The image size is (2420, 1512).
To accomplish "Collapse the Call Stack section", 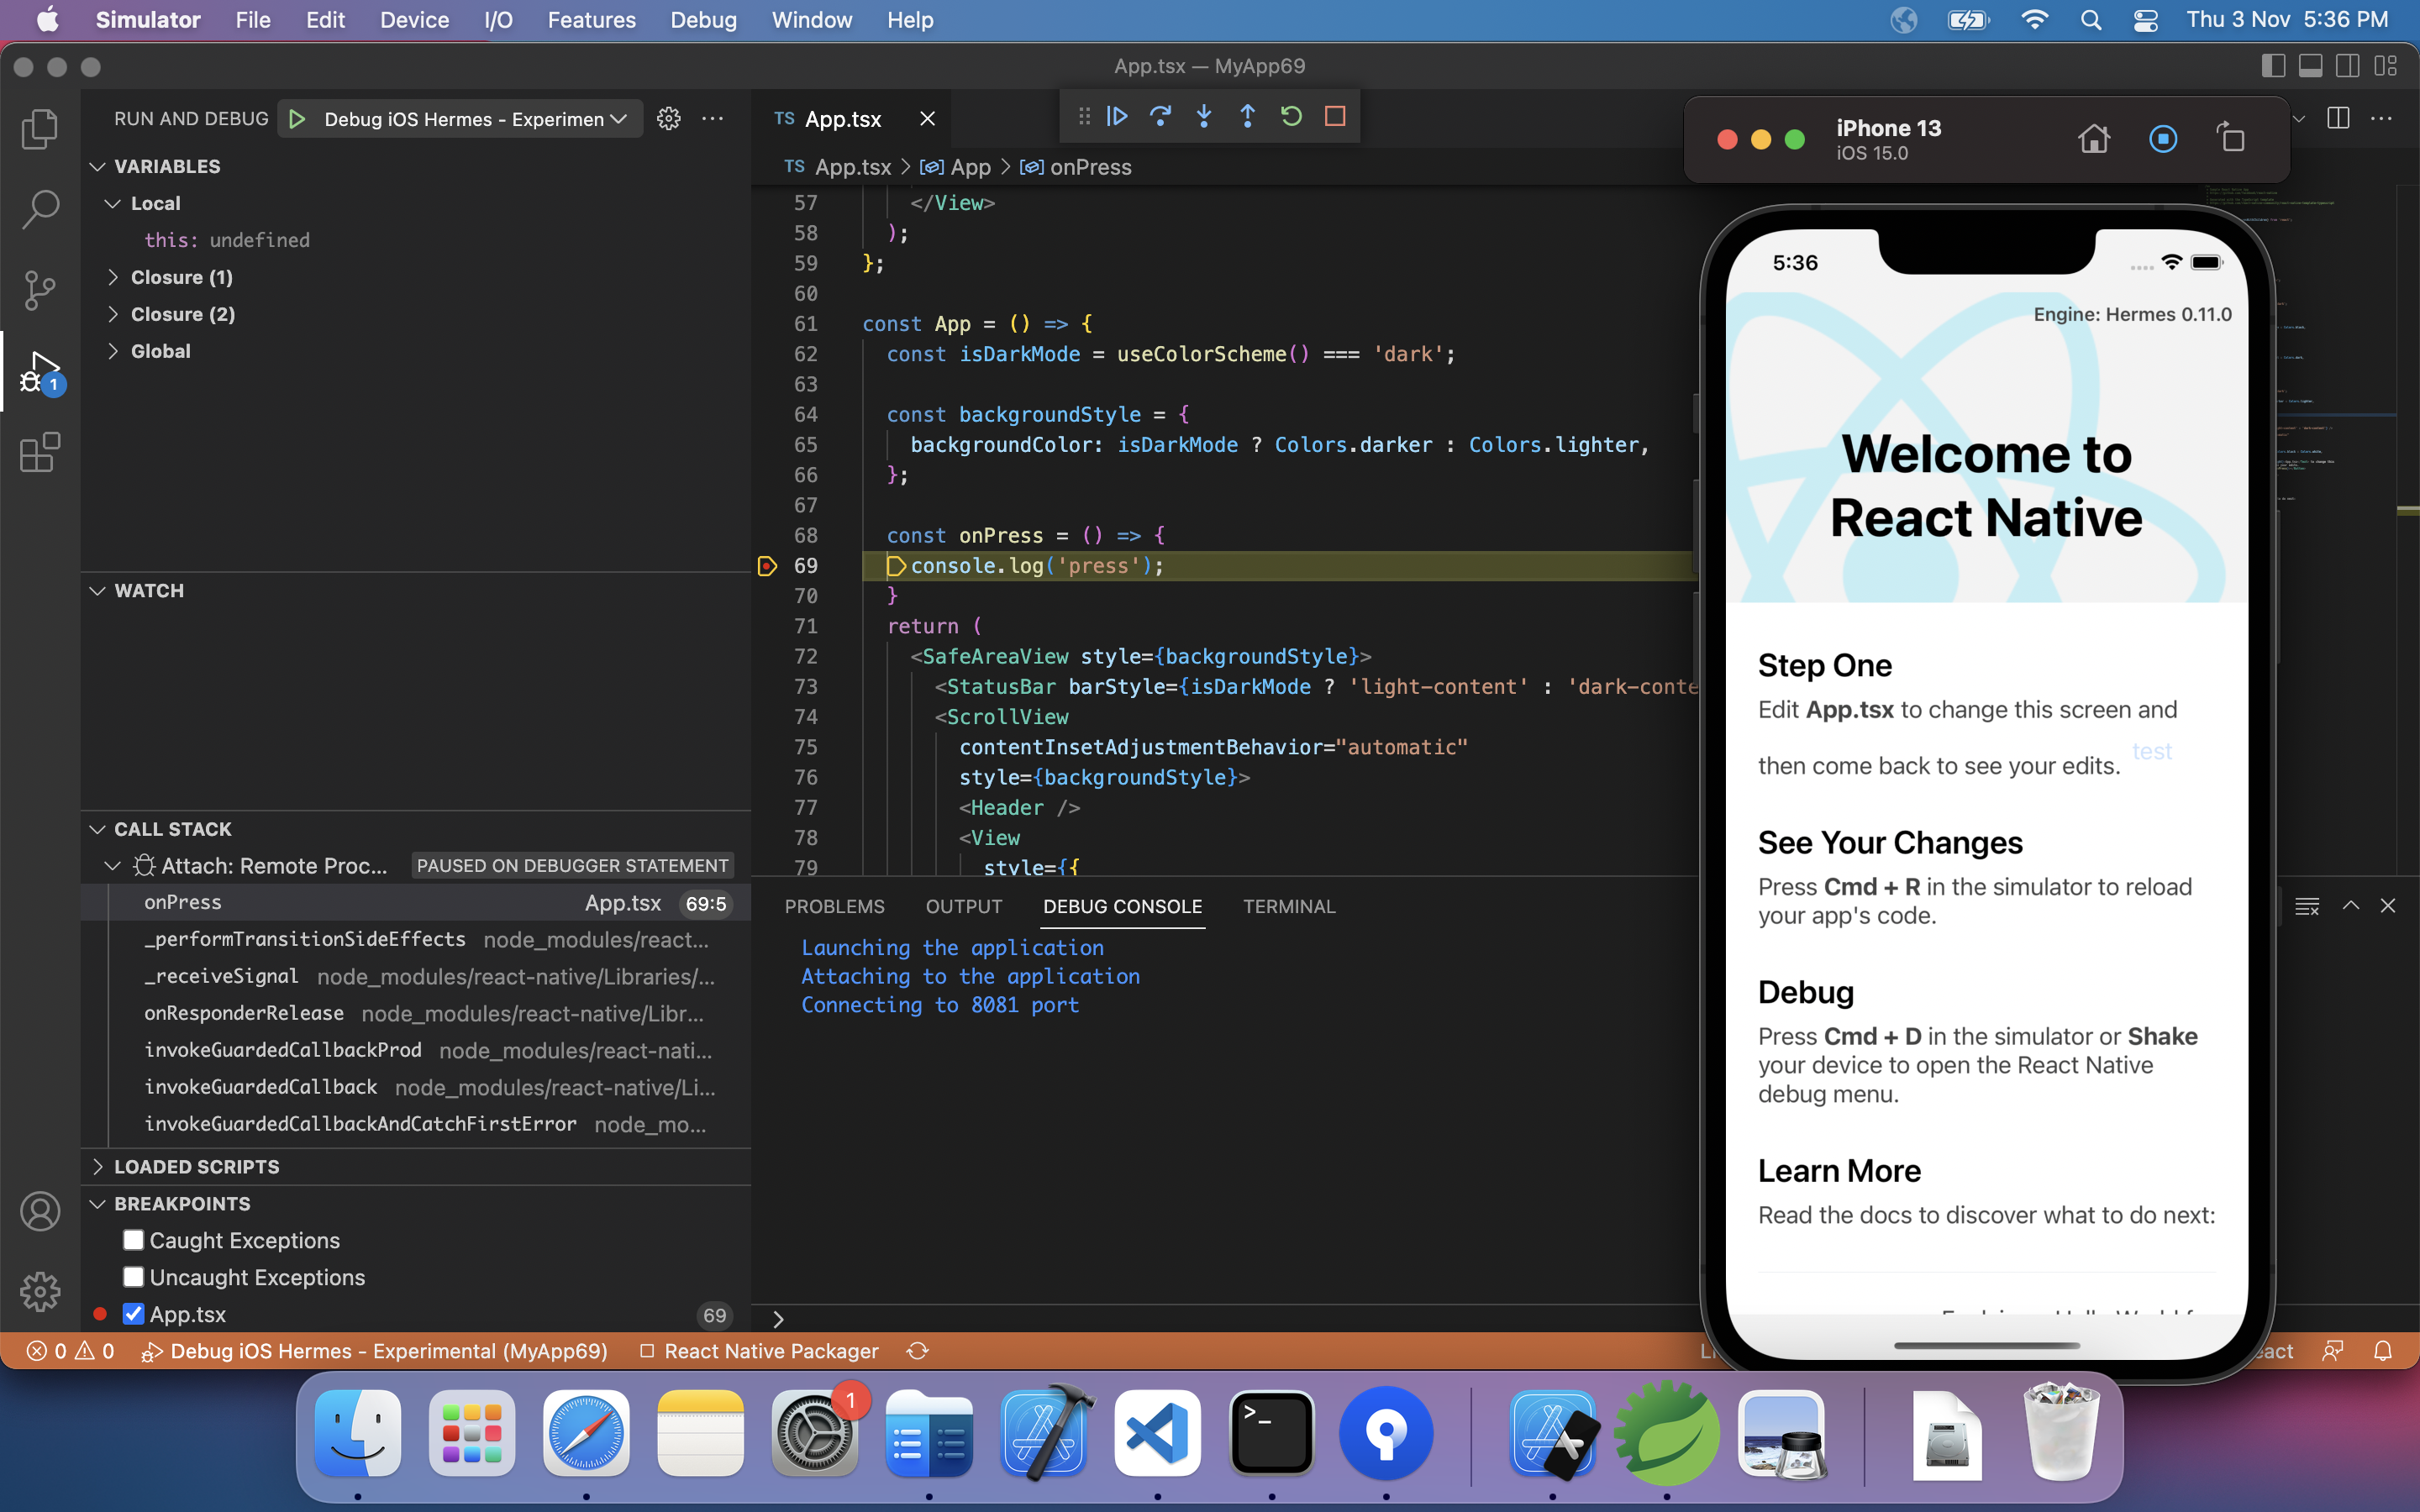I will point(97,828).
